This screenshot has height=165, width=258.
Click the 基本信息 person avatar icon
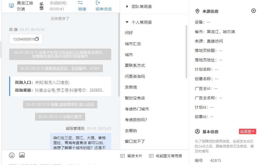point(197,131)
